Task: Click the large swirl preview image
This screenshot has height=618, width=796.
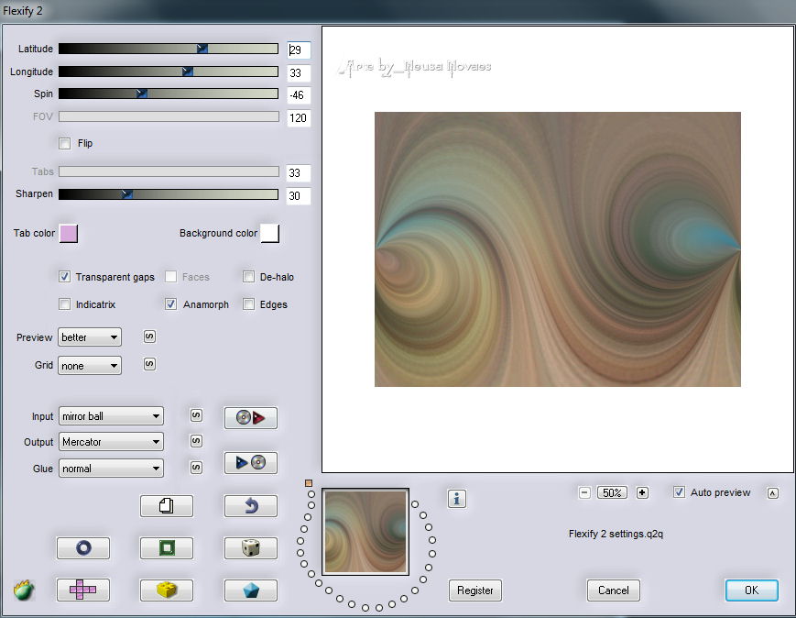Action: coord(558,249)
